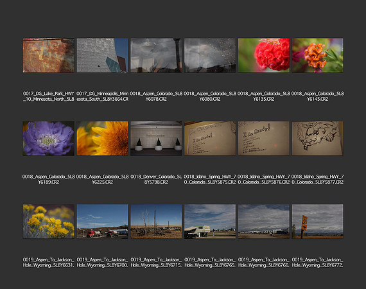Click filename 0019_Aspen_To_Jackson_Hole_Wyoming_SL8Y6772
This screenshot has height=289, width=366.
[x=318, y=263]
